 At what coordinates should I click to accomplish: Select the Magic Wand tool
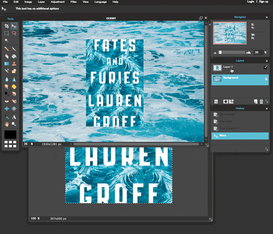(x=7, y=41)
